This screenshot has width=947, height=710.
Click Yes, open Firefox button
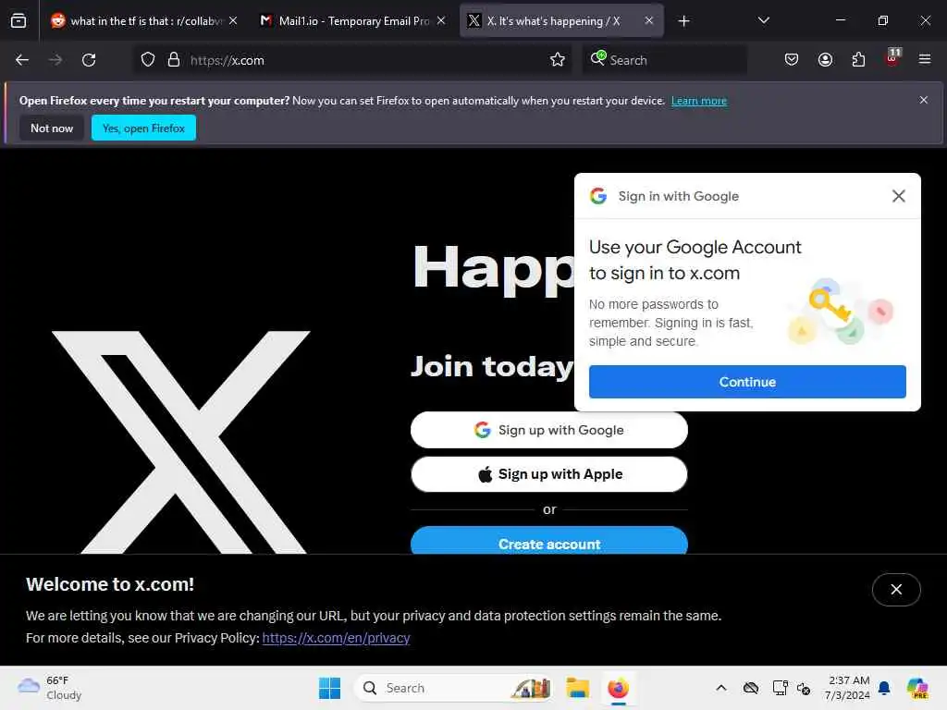(143, 128)
